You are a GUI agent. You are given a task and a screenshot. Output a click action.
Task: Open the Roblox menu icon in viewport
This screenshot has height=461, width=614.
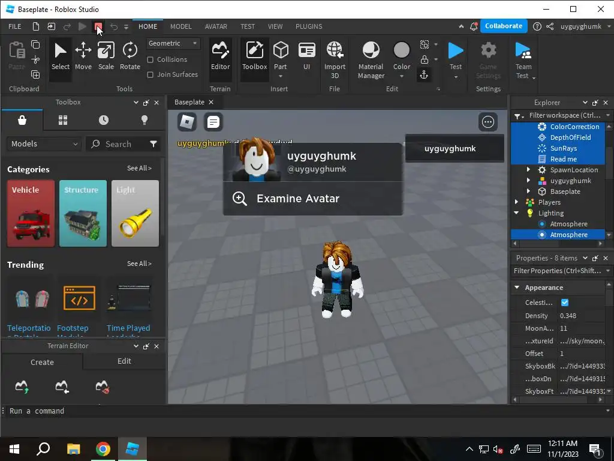click(187, 122)
